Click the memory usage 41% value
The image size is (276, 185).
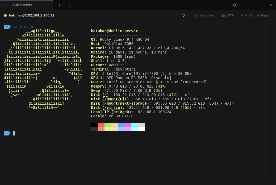[x=161, y=87]
